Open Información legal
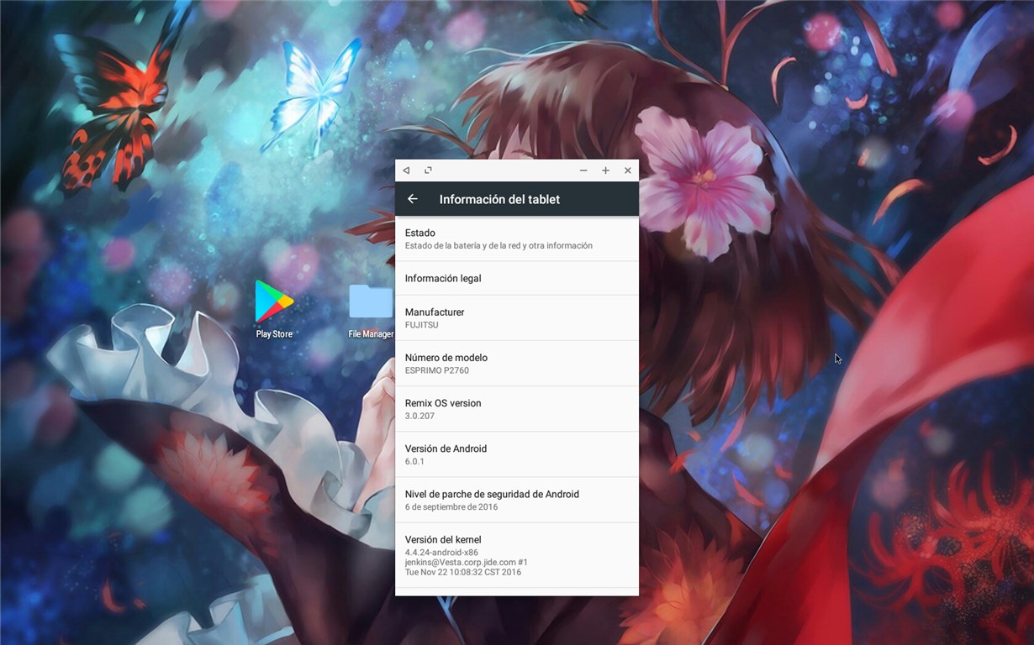The image size is (1034, 645). (517, 278)
